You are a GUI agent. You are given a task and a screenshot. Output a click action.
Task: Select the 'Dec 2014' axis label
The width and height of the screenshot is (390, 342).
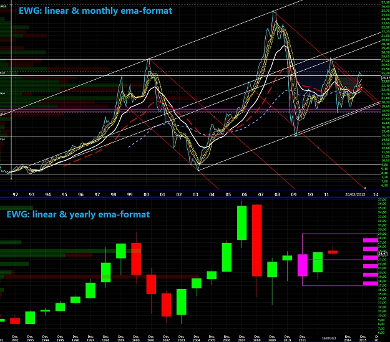tap(348, 338)
